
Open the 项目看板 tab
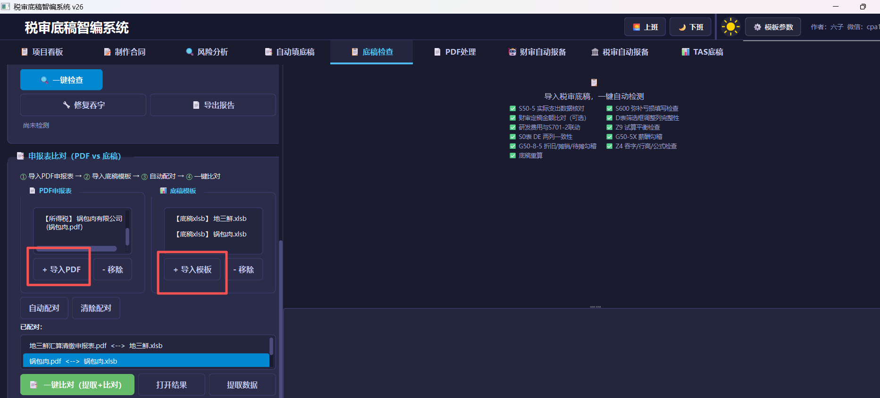coord(42,52)
